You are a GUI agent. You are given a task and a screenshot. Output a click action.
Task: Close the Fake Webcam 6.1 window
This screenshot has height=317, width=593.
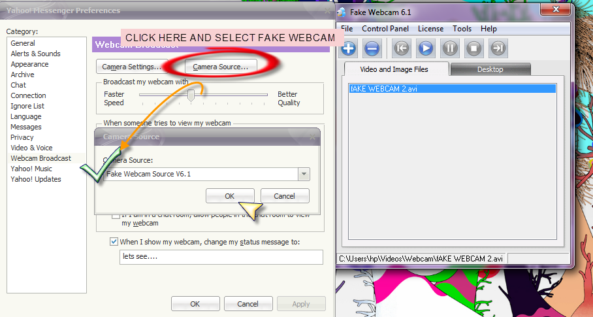556,9
